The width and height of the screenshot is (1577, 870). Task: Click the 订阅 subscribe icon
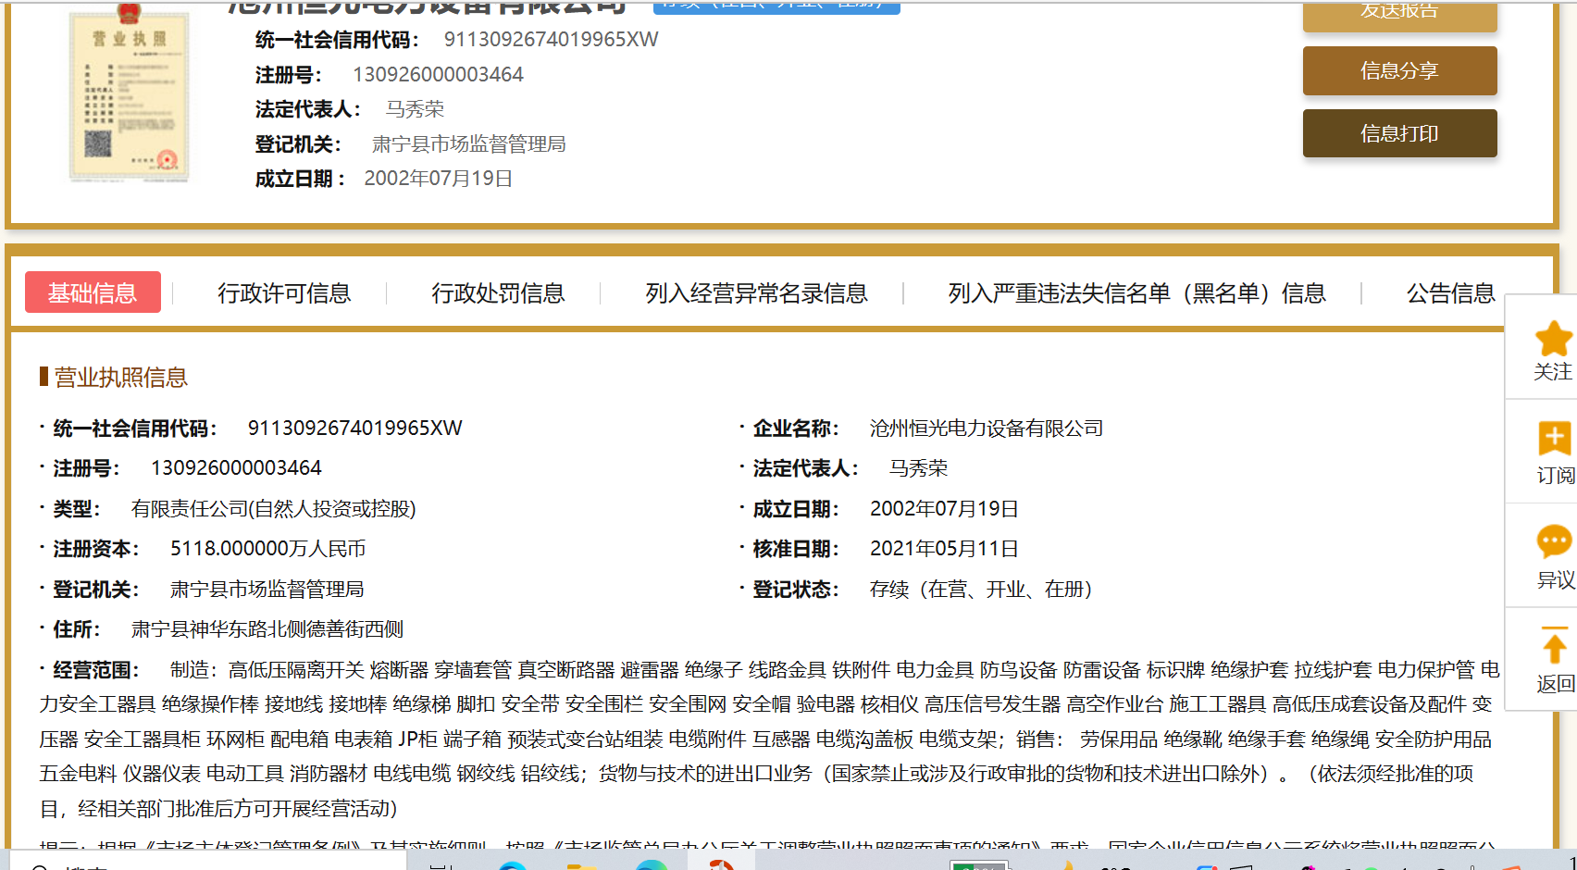click(x=1554, y=439)
